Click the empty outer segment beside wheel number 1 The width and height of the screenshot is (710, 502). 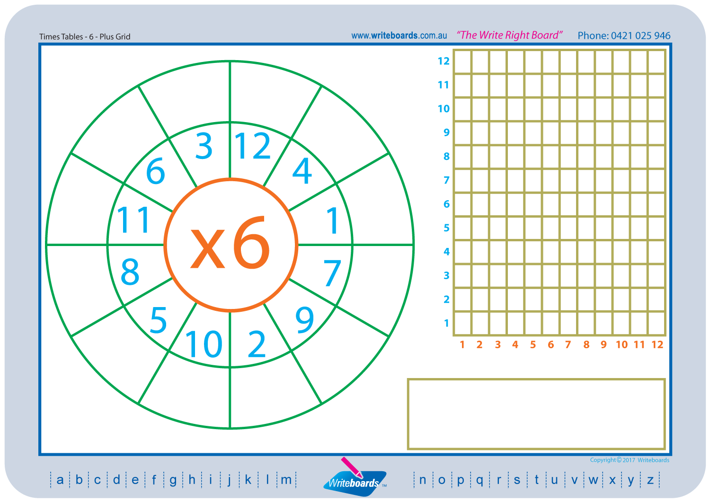(x=378, y=203)
